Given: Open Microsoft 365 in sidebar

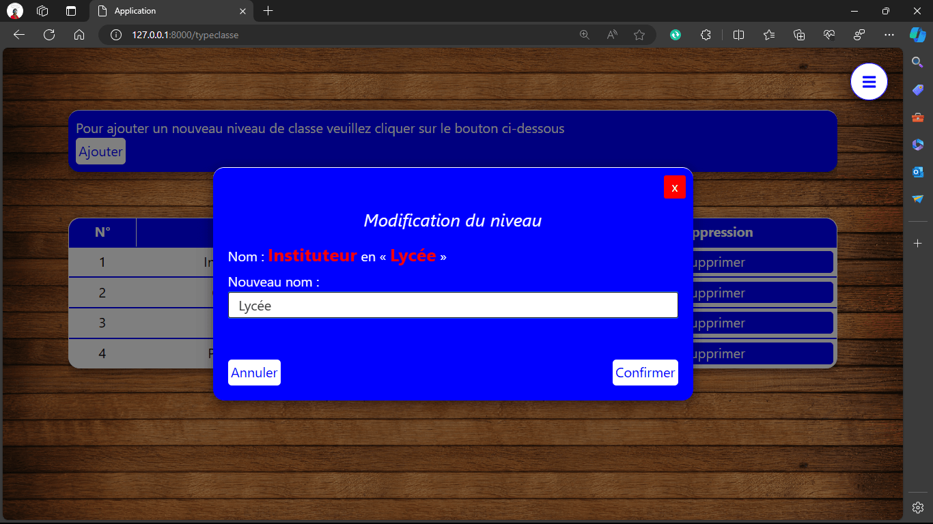Looking at the screenshot, I should pos(918,145).
